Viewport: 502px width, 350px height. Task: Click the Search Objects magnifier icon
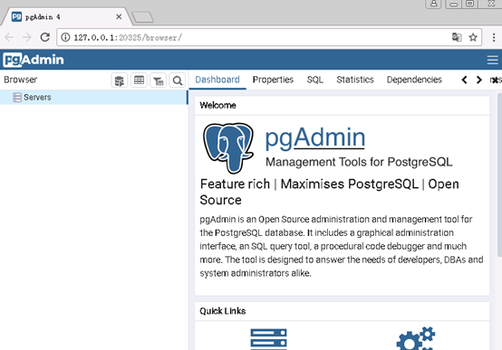click(178, 80)
